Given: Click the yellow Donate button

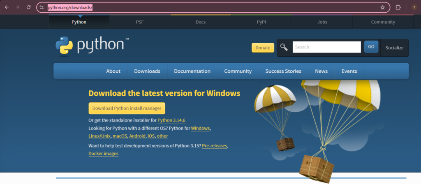Looking at the screenshot, I should click(x=263, y=48).
